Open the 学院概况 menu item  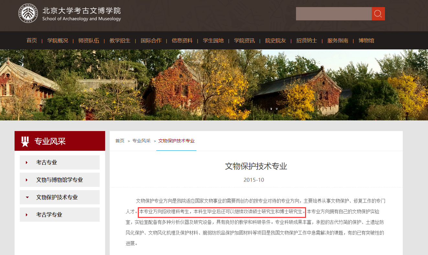click(x=58, y=41)
